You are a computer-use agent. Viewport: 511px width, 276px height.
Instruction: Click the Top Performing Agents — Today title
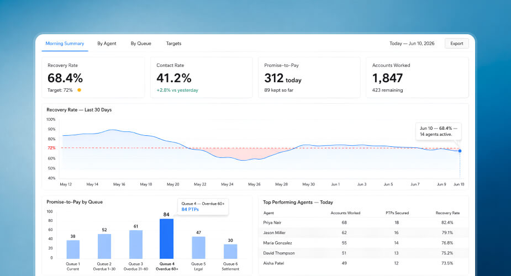(298, 202)
